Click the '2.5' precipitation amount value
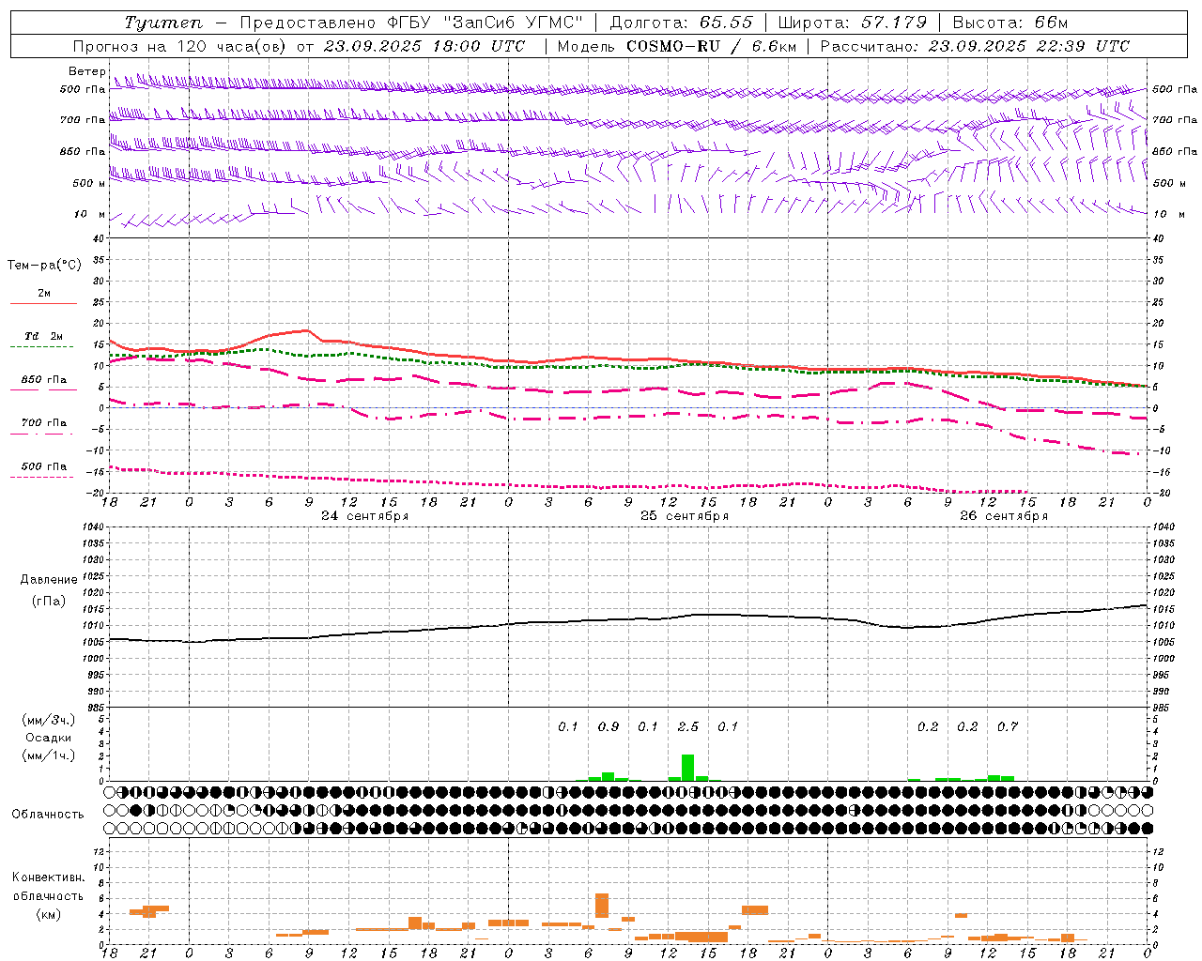Viewport: 1202px width, 961px height. 688,727
